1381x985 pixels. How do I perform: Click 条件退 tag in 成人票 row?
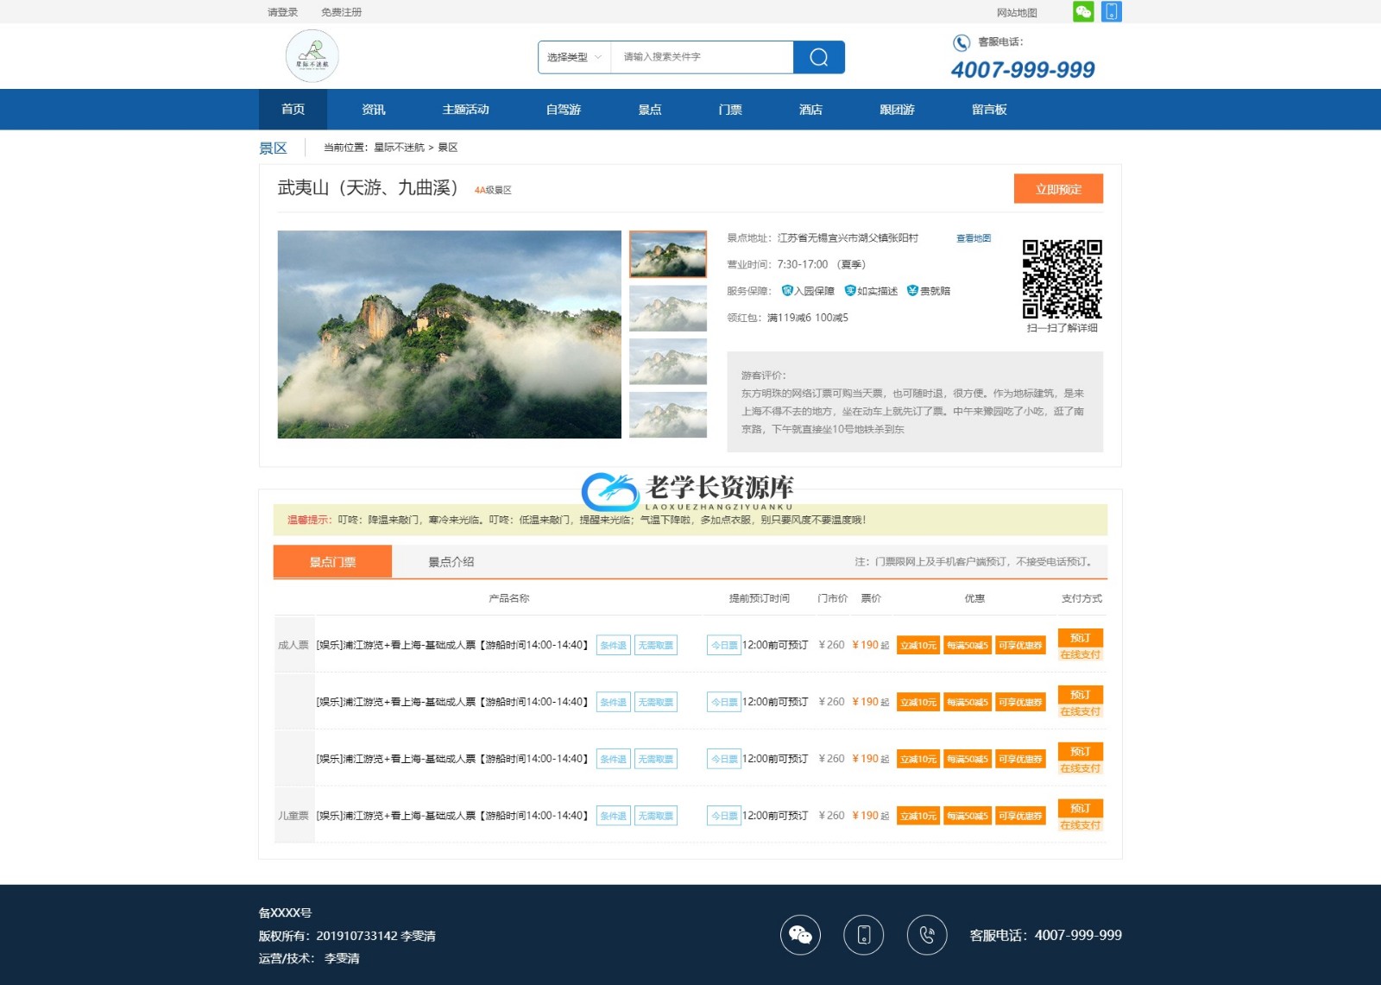[x=614, y=645]
